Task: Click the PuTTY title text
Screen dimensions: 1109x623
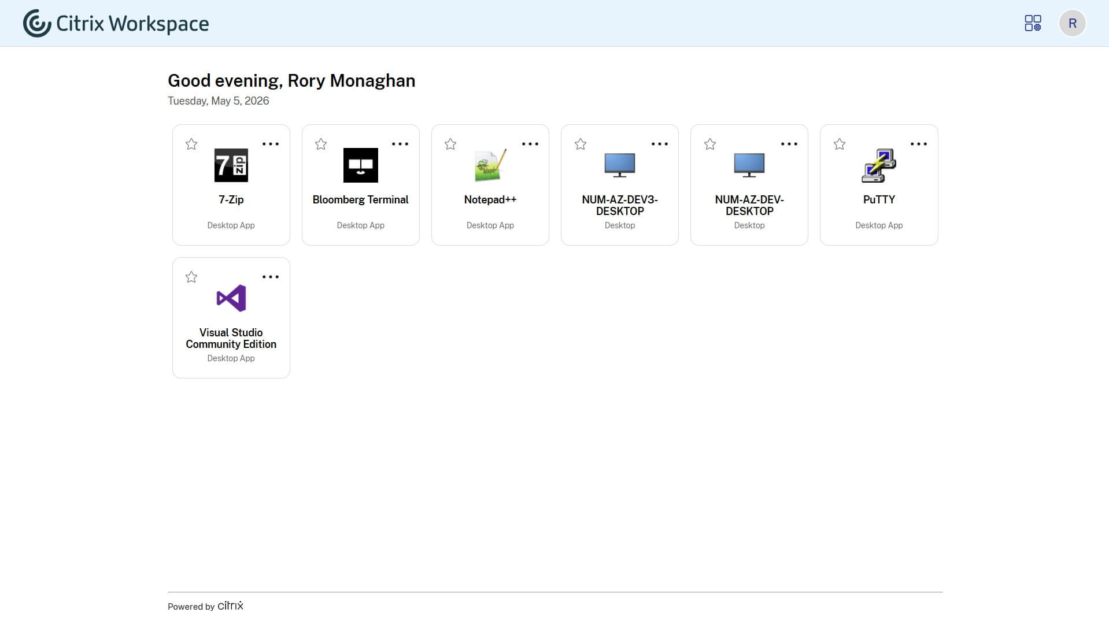Action: pyautogui.click(x=879, y=199)
